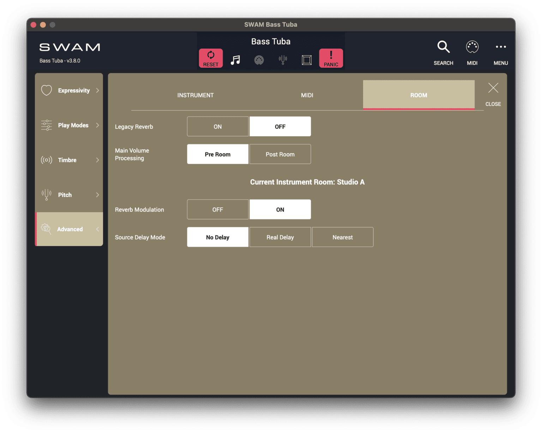Select Real Delay source mode
Viewport: 542px width, 433px height.
coord(280,237)
